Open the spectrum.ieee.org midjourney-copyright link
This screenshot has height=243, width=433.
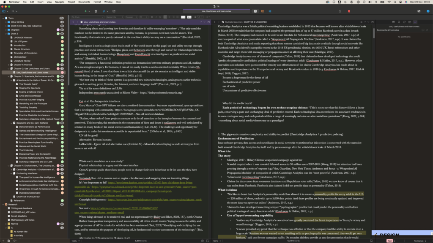[155, 200]
